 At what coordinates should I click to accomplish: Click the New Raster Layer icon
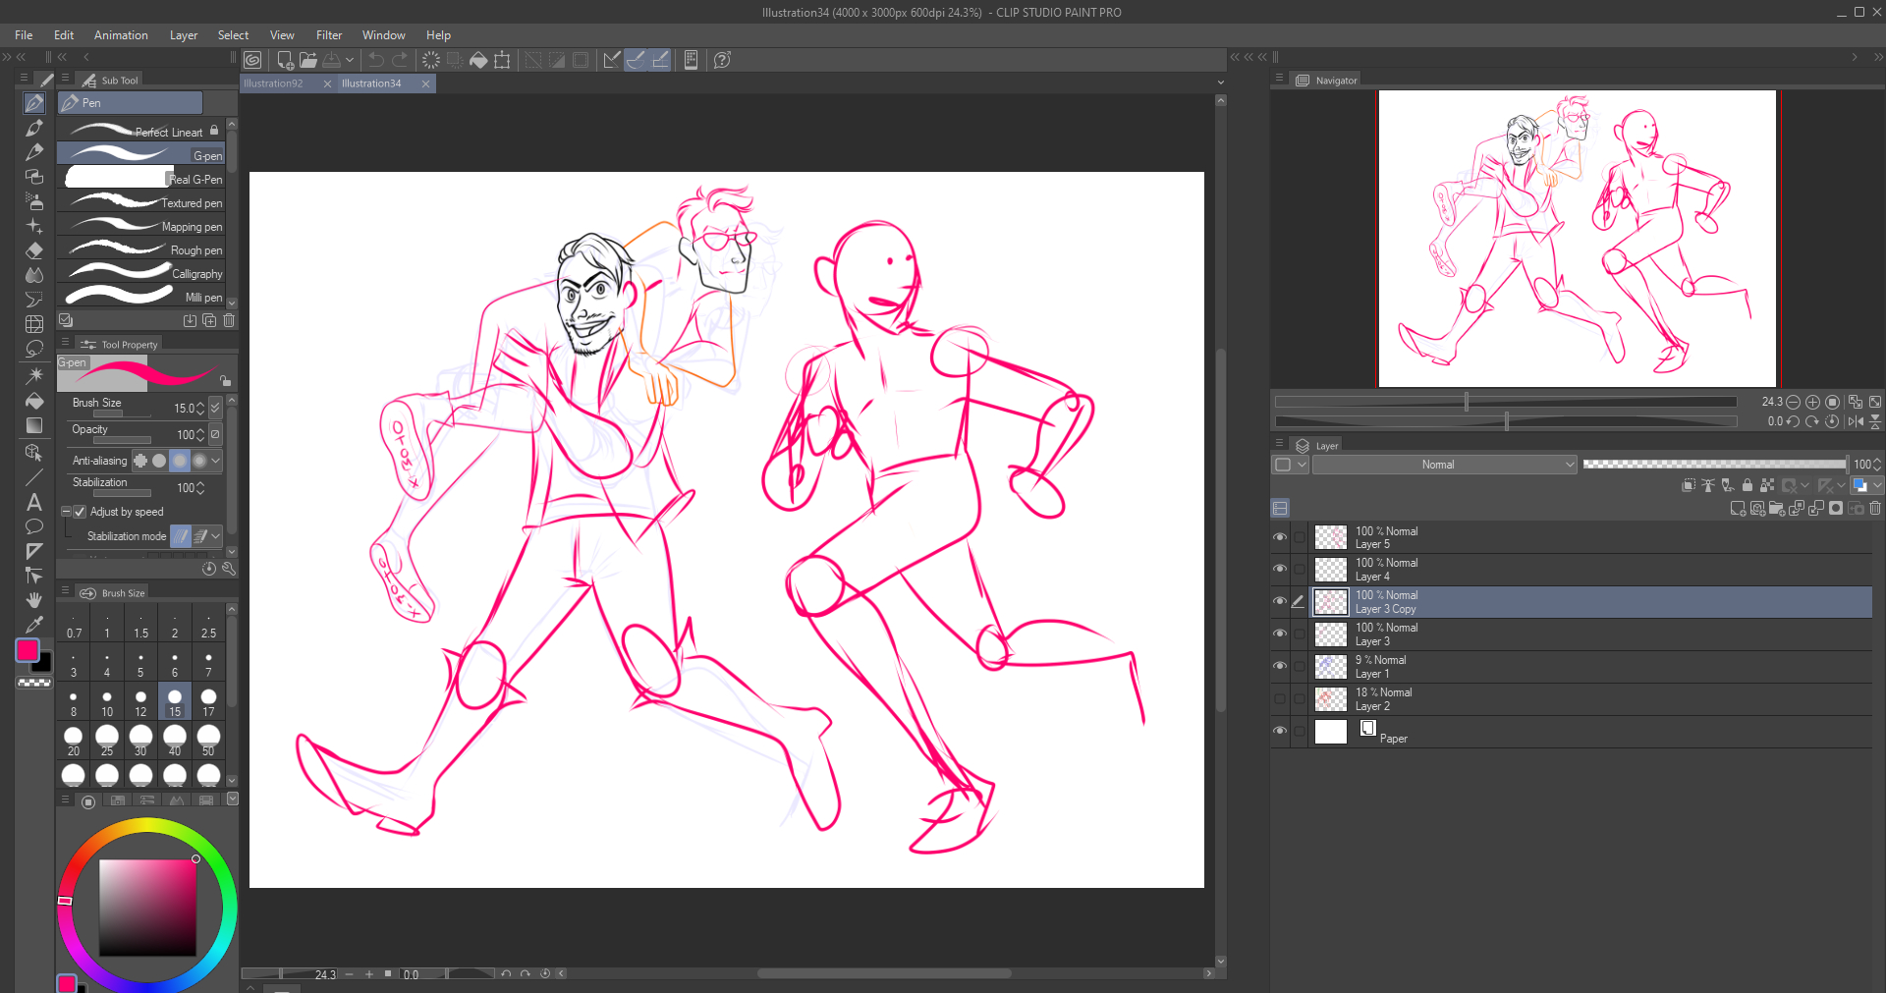[1738, 509]
